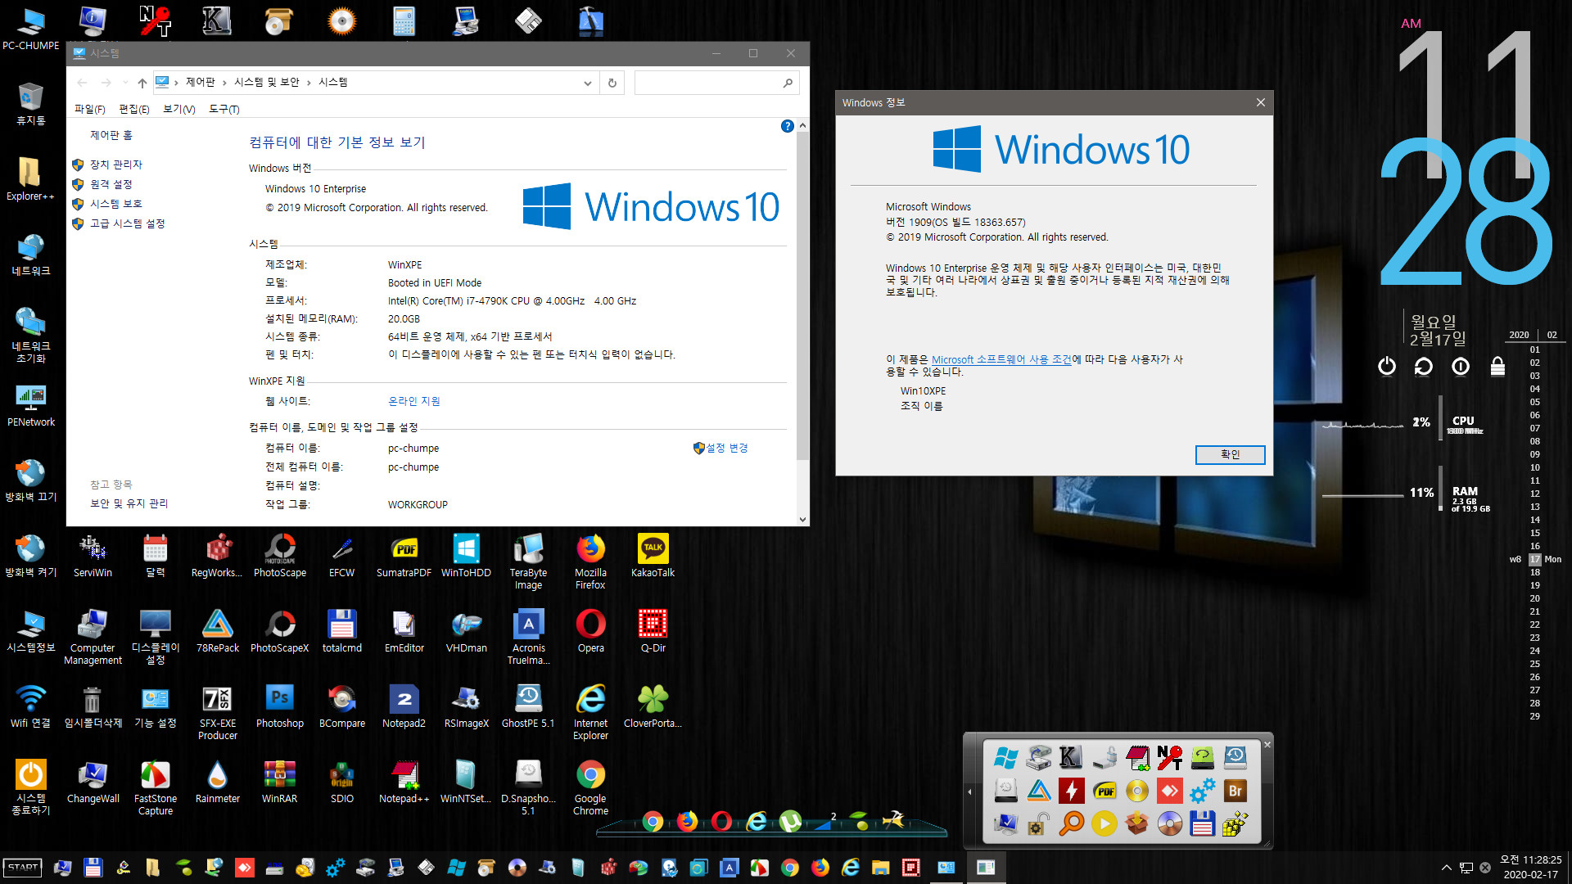The width and height of the screenshot is (1572, 884).
Task: Open Google Chrome desktop icon
Action: coord(590,787)
